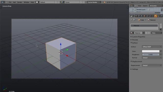Image resolution: width=163 pixels, height=92 pixels.
Task: Toggle the fake user F button
Action: [144, 33]
